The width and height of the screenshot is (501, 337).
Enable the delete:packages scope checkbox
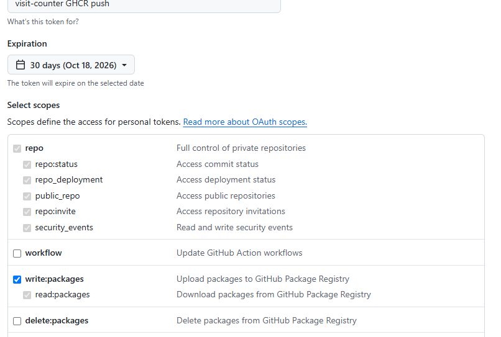pyautogui.click(x=17, y=321)
